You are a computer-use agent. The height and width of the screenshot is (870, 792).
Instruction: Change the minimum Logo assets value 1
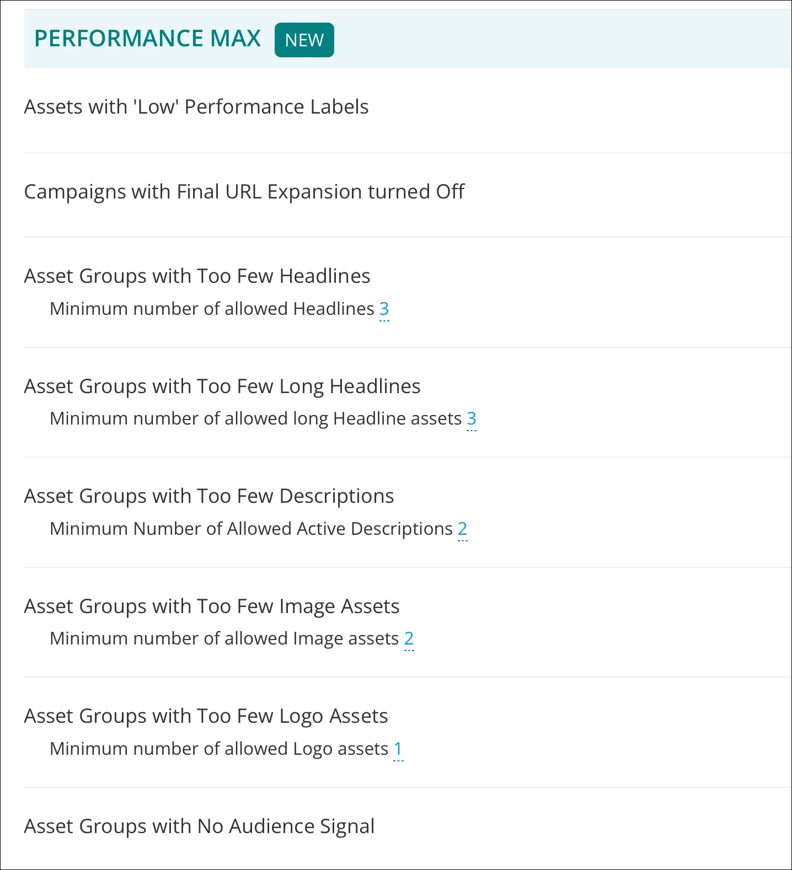[x=398, y=749]
